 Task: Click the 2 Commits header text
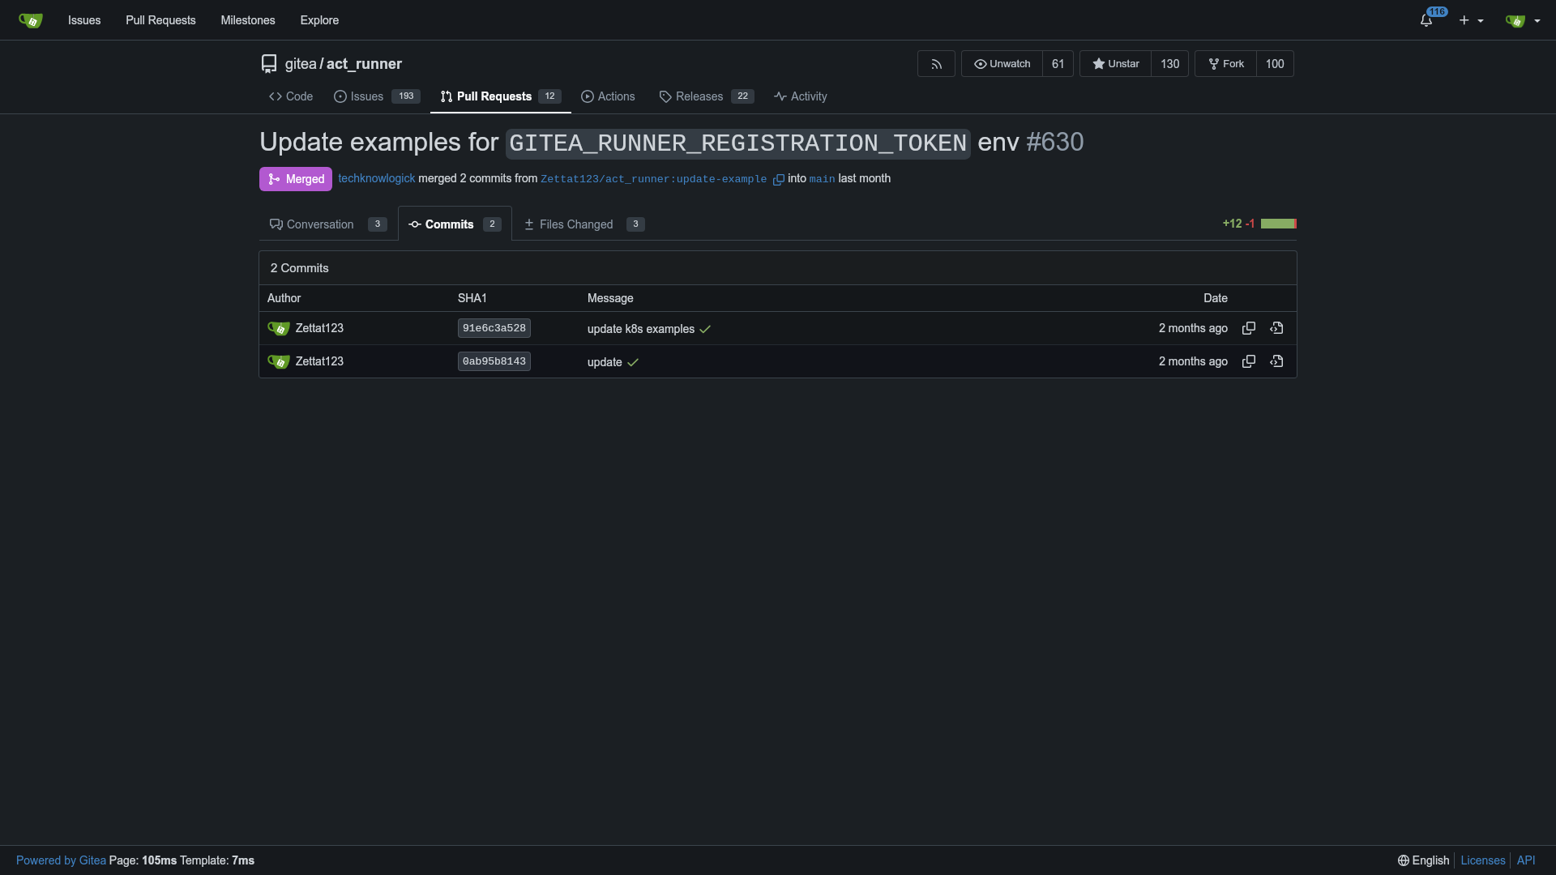pos(300,268)
